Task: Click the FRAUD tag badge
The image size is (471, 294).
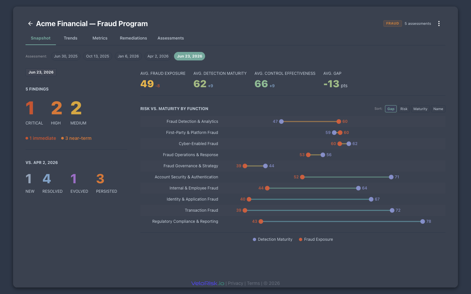Action: point(392,24)
